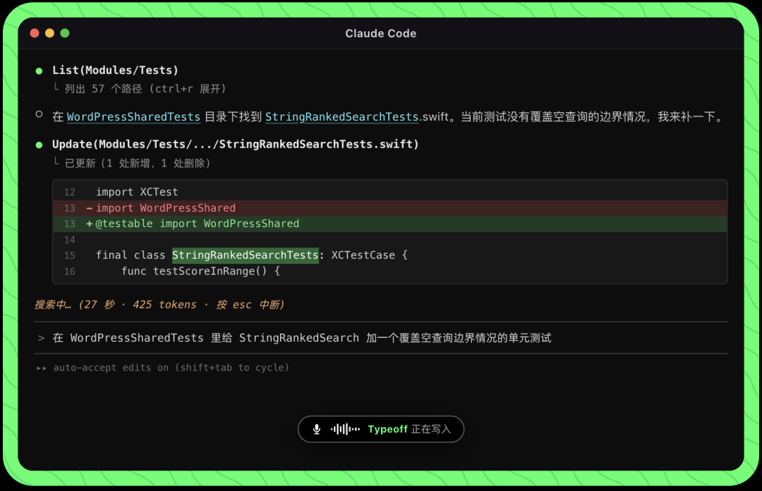This screenshot has height=491, width=762.
Task: Click the prompt chevron before the input text
Action: tap(42, 338)
